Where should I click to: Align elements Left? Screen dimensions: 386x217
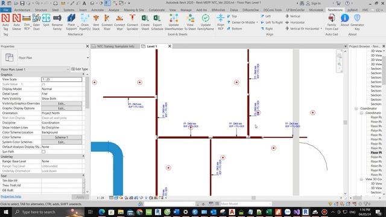pos(266,16)
